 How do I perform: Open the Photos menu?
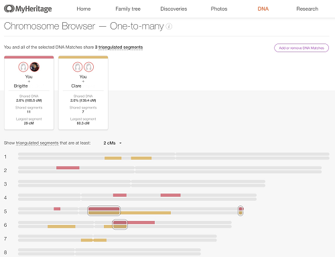[219, 9]
